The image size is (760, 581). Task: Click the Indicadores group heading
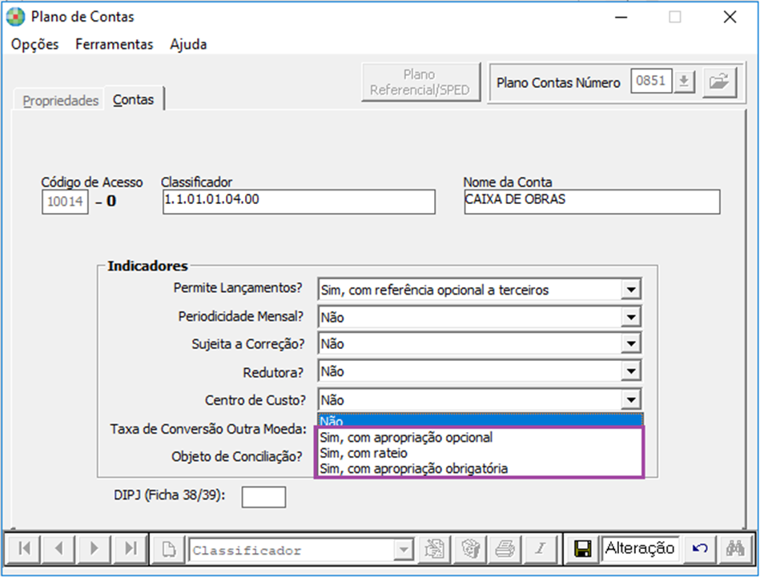pyautogui.click(x=147, y=266)
